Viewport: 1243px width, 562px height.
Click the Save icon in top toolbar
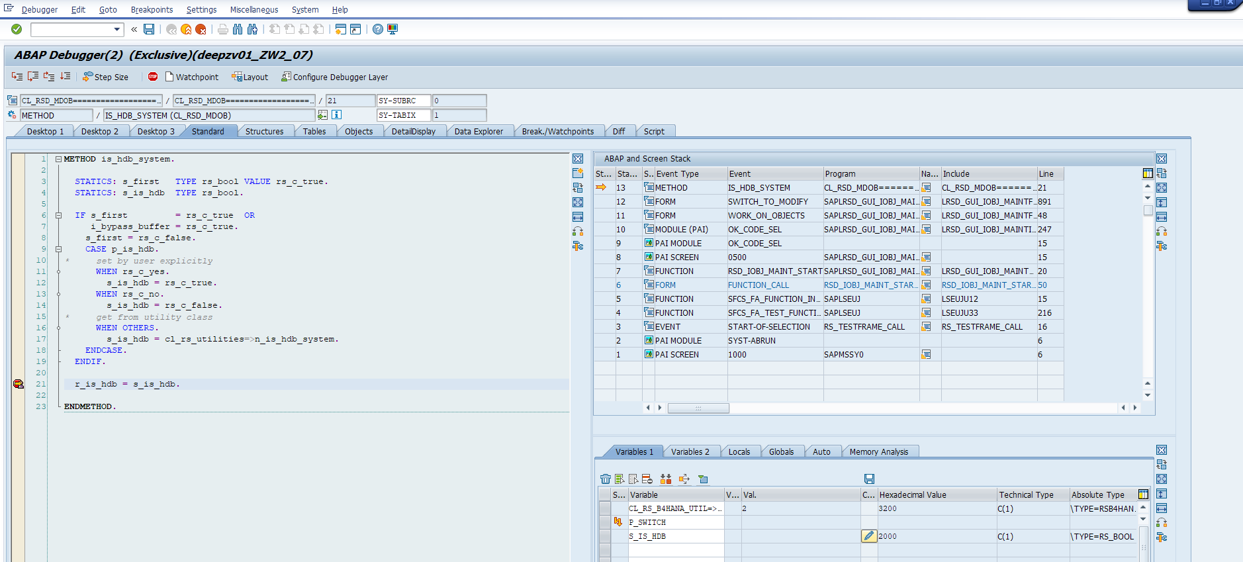point(149,29)
